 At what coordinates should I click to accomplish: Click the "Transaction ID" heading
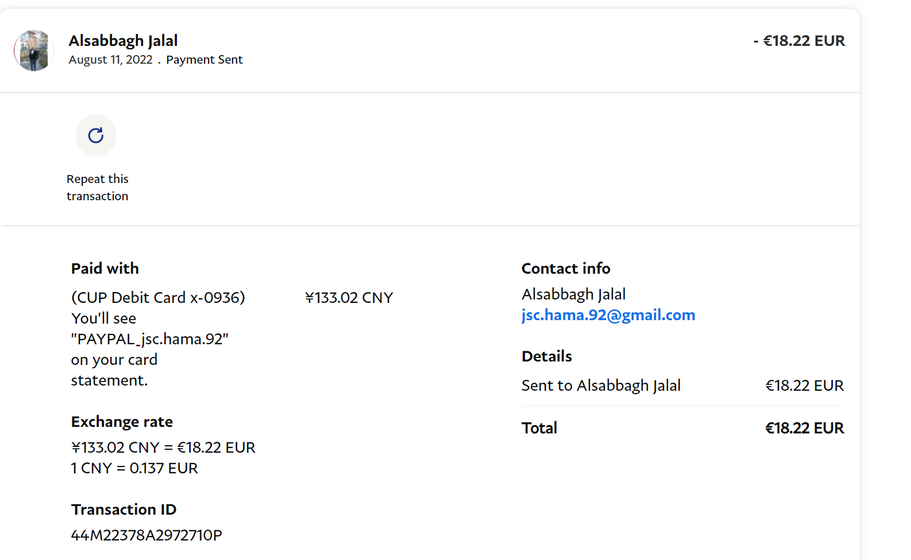tap(123, 510)
